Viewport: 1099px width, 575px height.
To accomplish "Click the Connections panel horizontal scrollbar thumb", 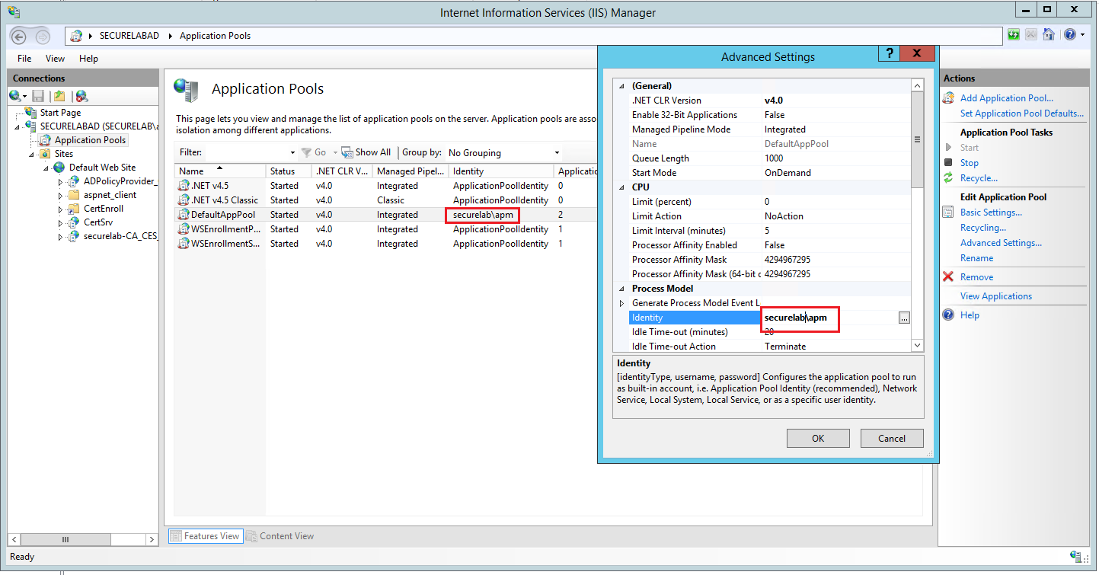I will [x=65, y=540].
